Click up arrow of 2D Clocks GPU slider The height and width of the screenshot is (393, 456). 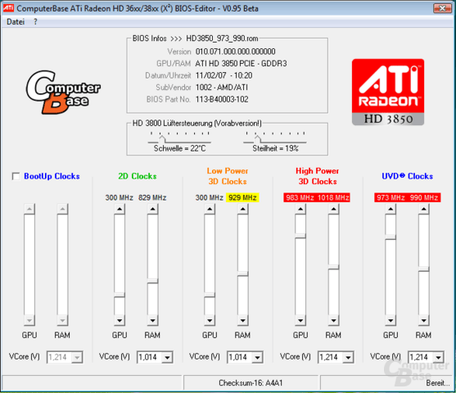coord(120,209)
